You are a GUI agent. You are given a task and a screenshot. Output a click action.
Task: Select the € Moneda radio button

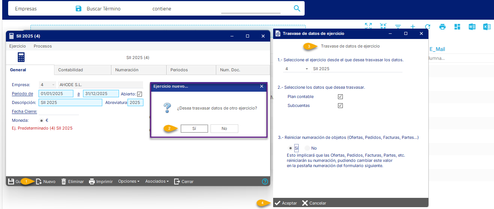[41, 120]
